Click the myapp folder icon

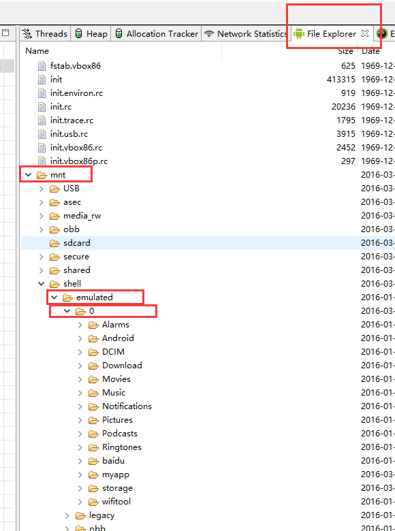pyautogui.click(x=93, y=474)
